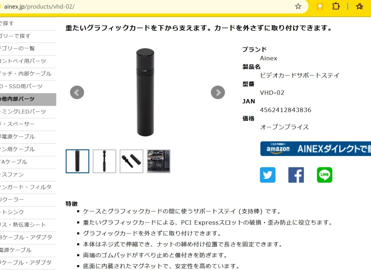371x270 pixels.
Task: Click the ainex.jp URL in address bar
Action: pos(39,7)
